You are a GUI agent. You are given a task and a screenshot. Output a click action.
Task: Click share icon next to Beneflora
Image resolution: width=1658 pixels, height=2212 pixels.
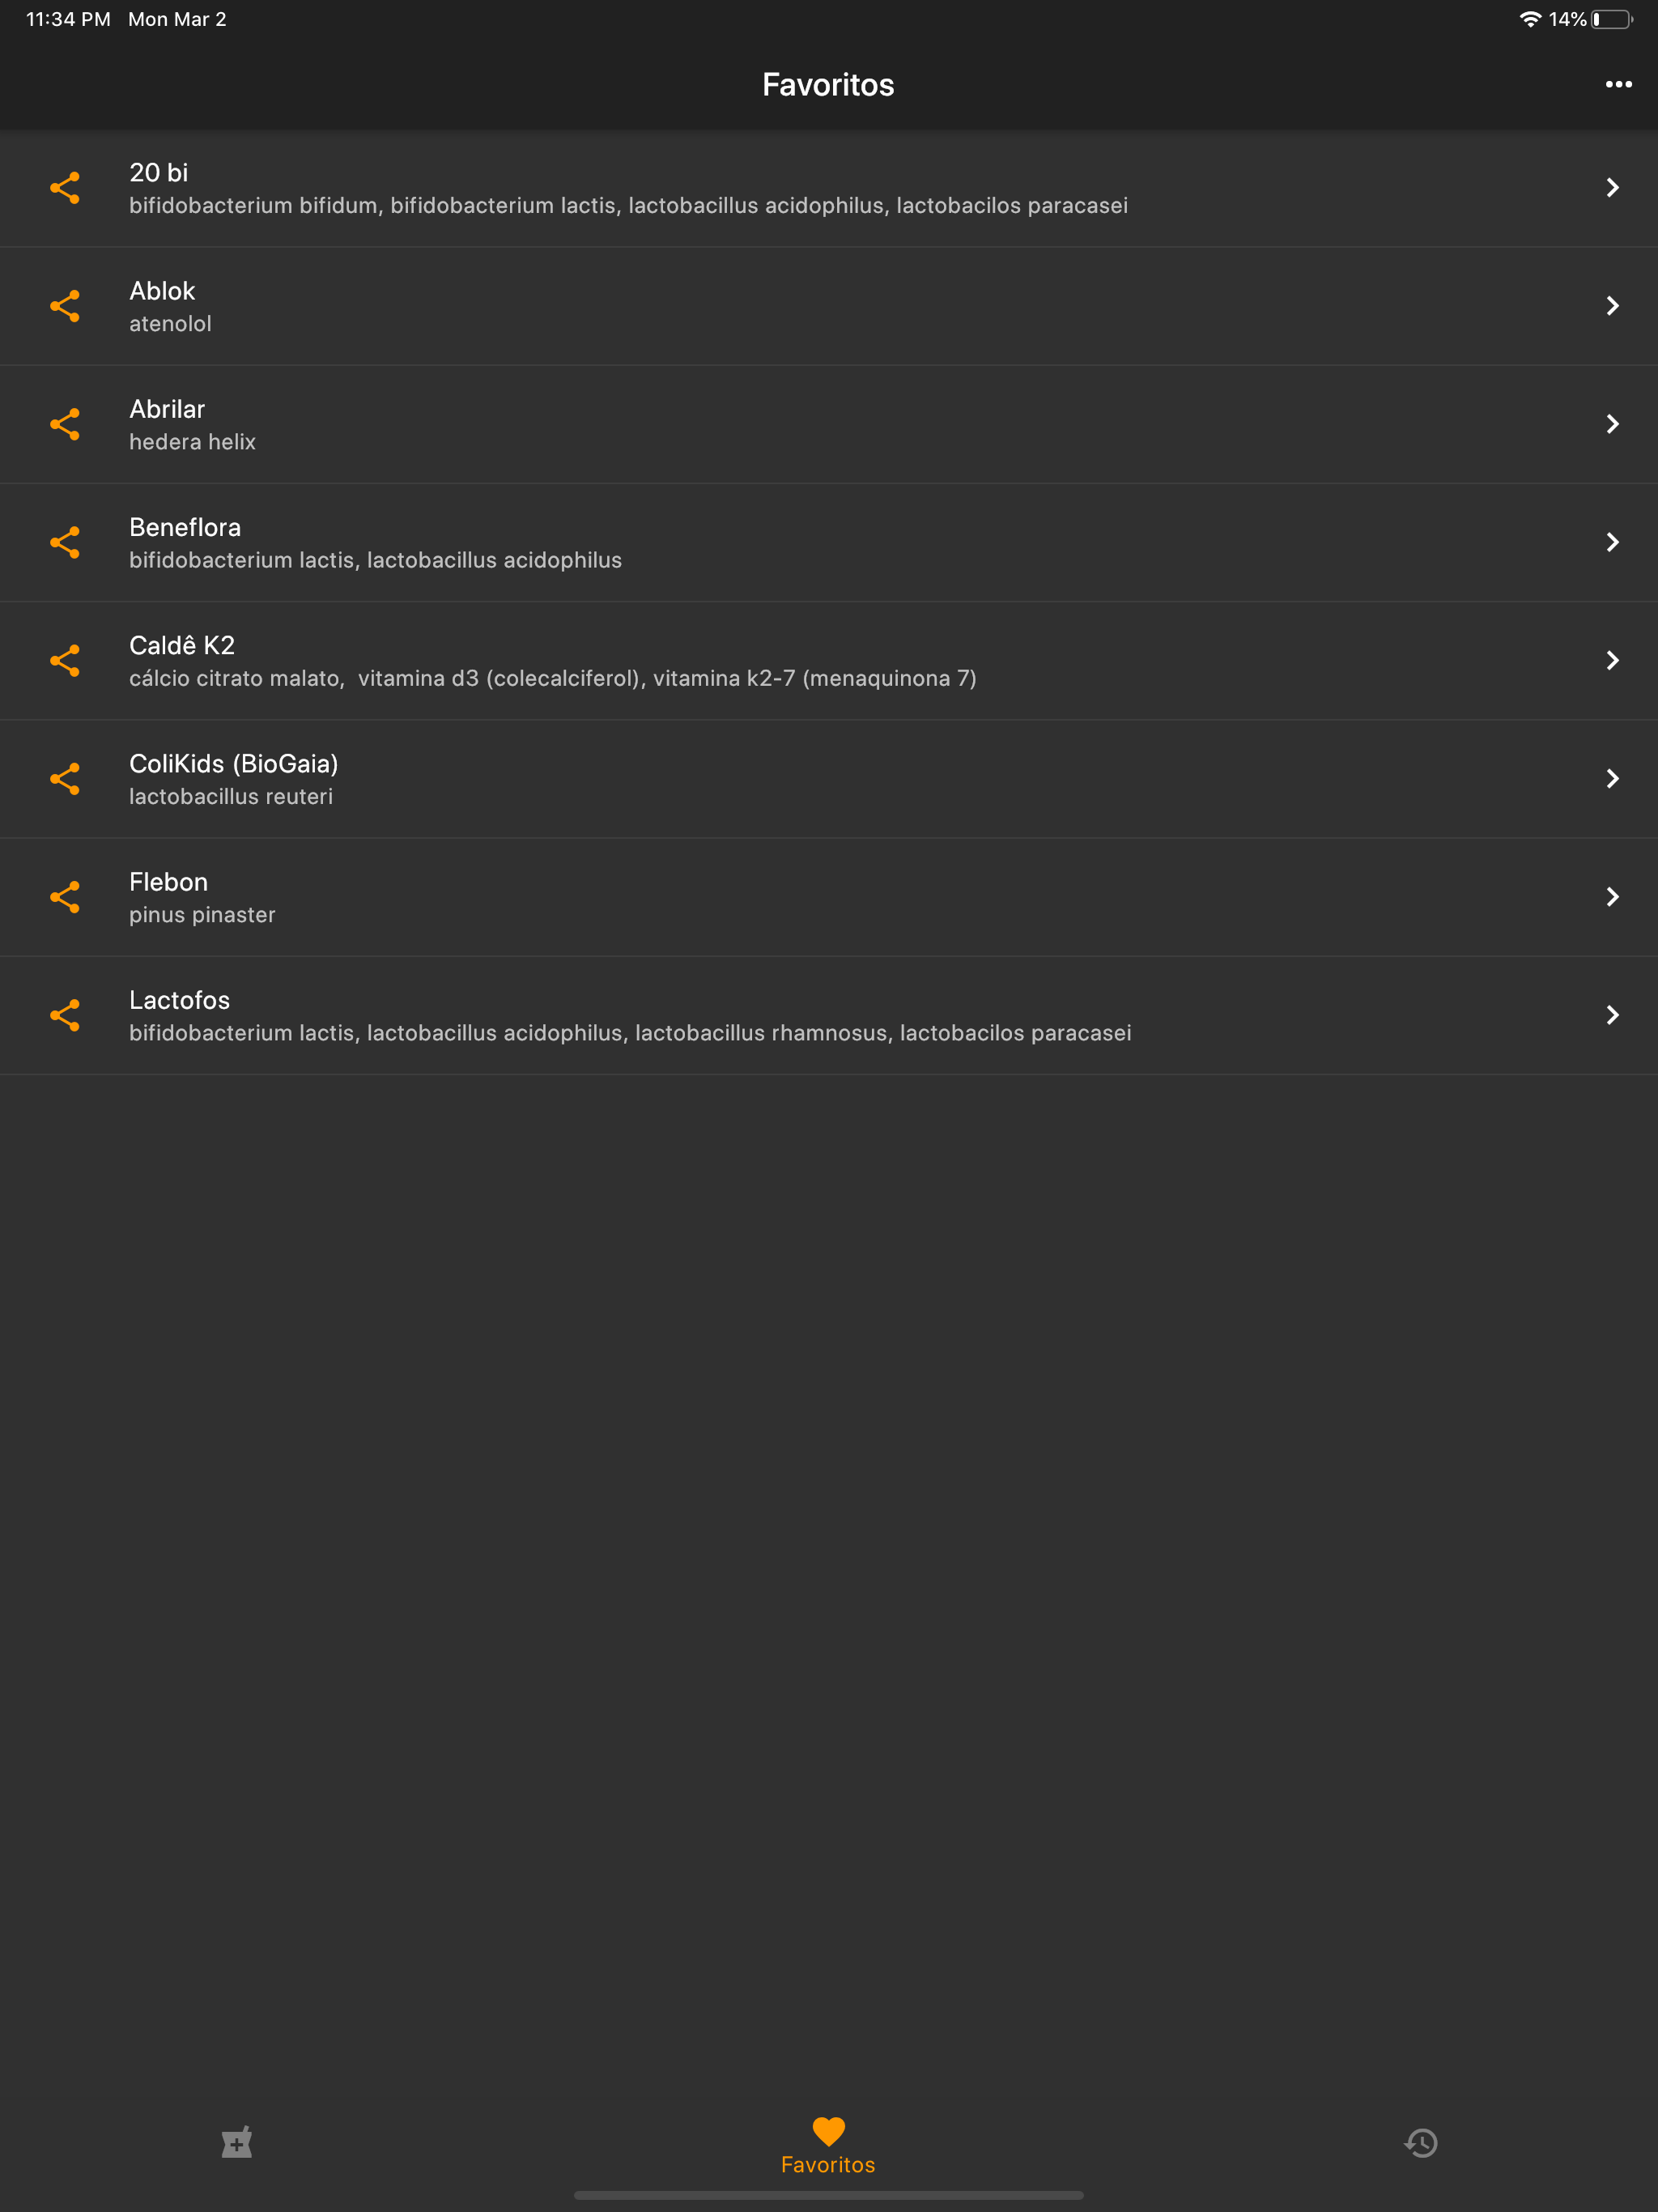(65, 542)
